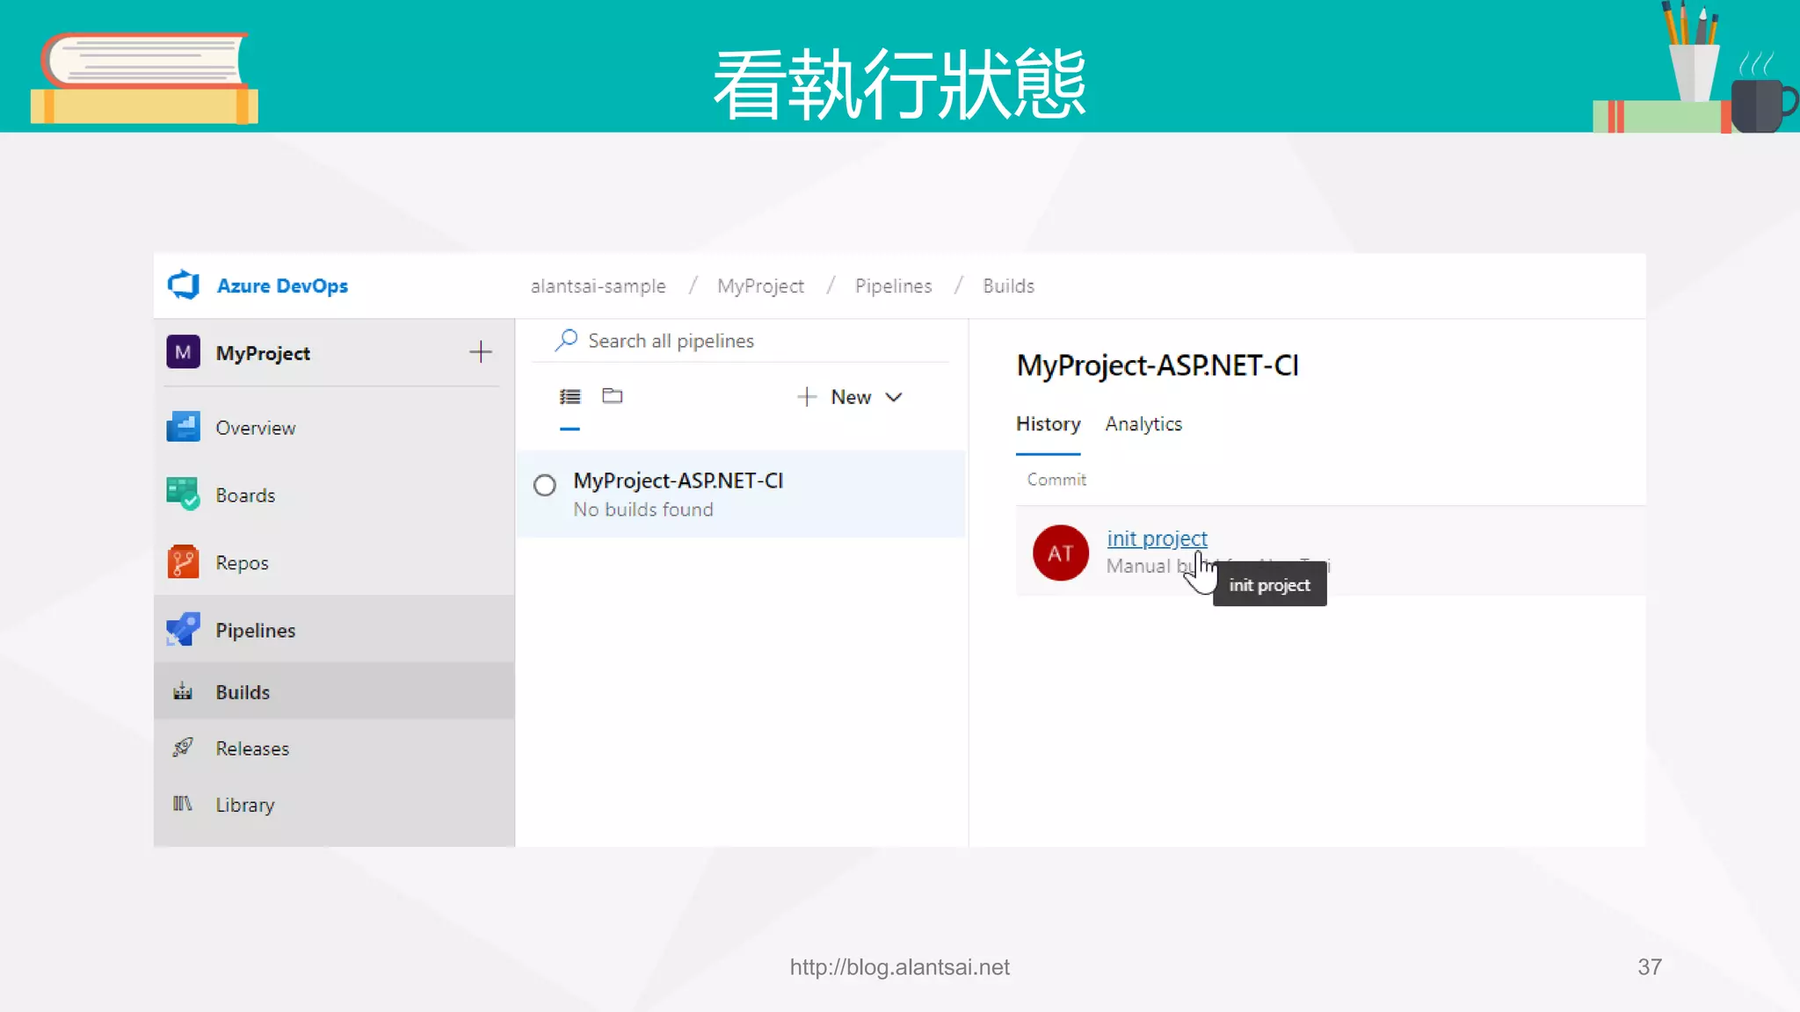Click the Search all pipelines field
1800x1012 pixels.
click(741, 341)
